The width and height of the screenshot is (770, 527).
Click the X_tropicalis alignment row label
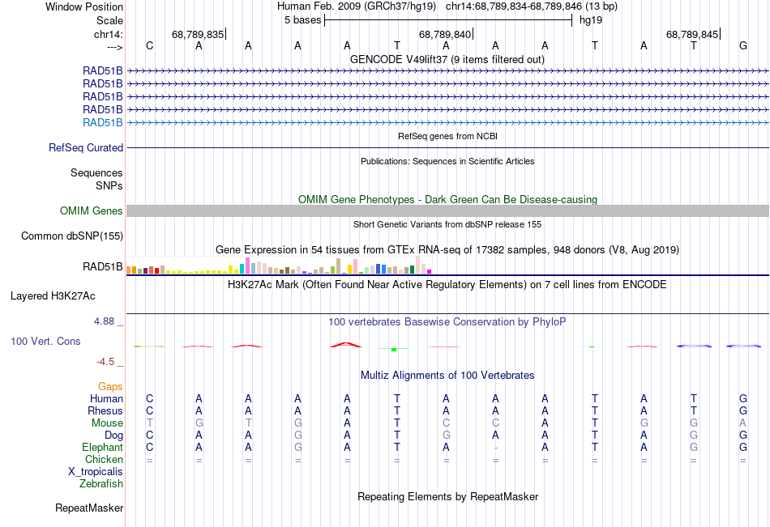[x=96, y=472]
